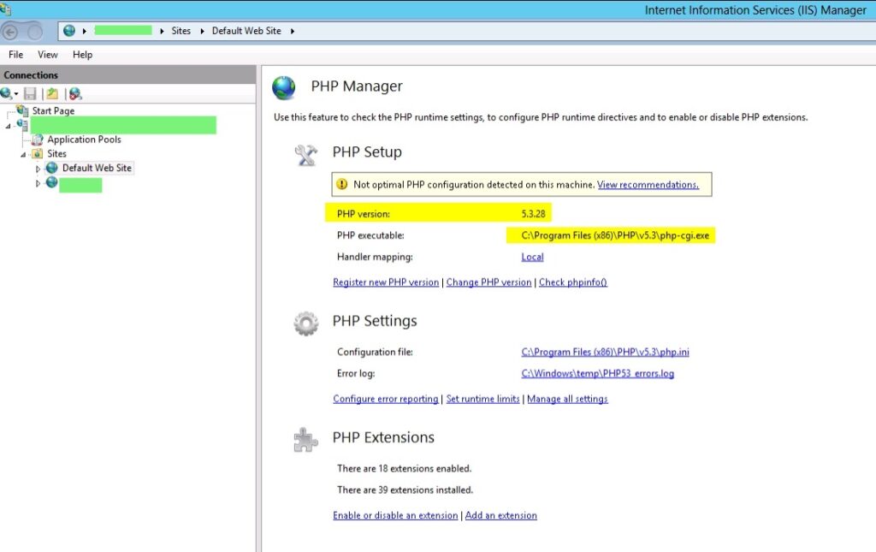Click the Create New Connection globe icon

tap(6, 93)
